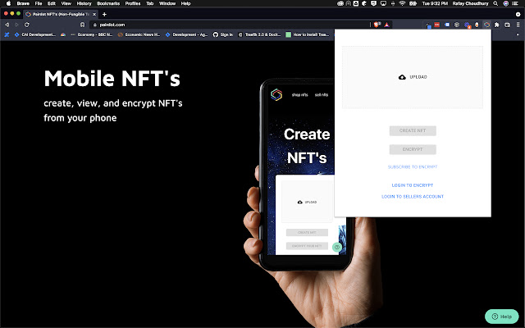525x328 pixels.
Task: Open the Pairdot hexagon extension icon
Action: (486, 25)
